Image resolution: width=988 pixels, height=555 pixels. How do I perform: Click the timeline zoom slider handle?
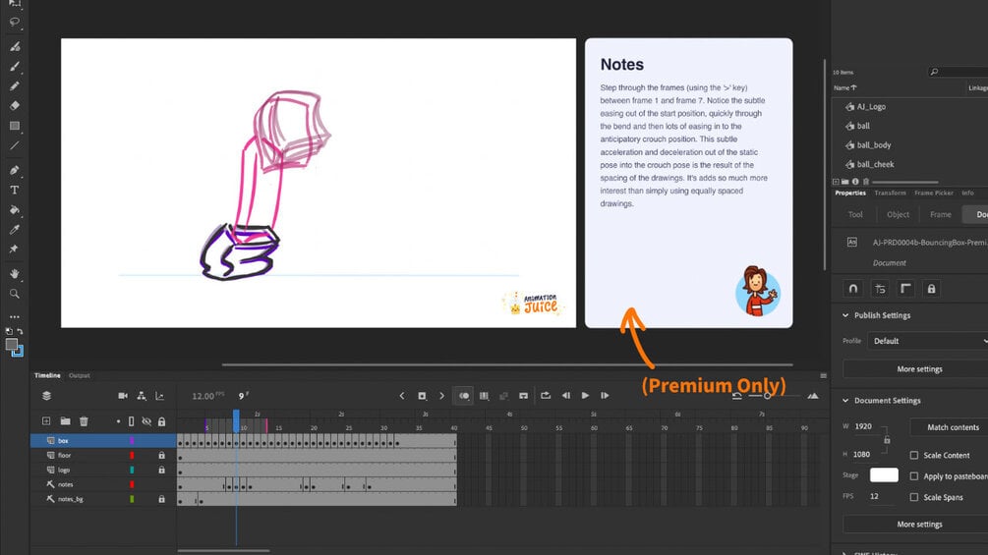click(x=768, y=396)
